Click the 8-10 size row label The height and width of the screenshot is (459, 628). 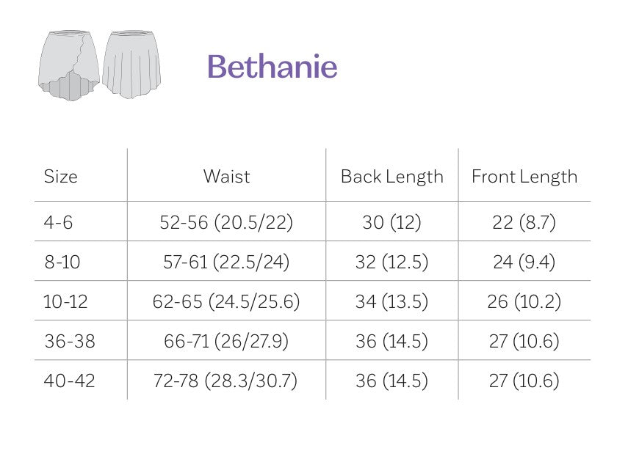tap(62, 262)
